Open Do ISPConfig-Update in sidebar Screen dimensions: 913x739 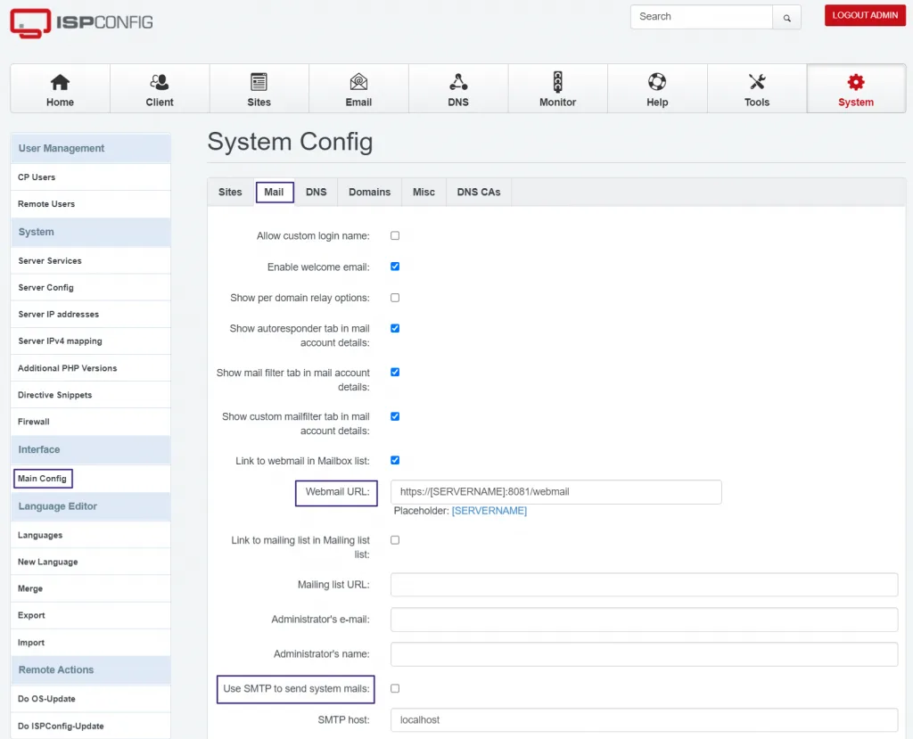click(90, 727)
